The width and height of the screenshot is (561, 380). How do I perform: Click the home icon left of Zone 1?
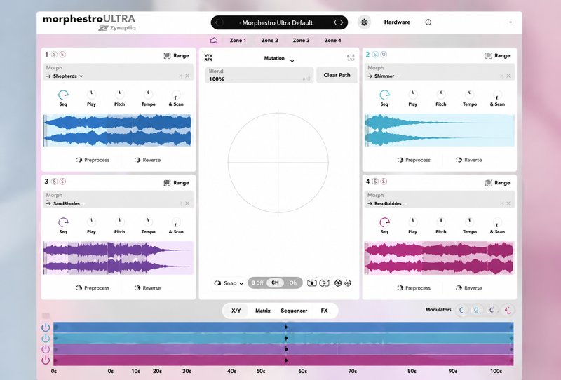click(x=214, y=41)
